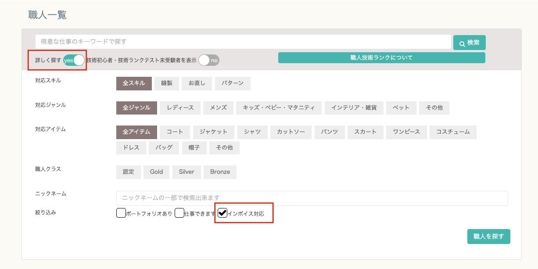Image resolution: width=538 pixels, height=269 pixels.
Task: Select Silver craftsman class
Action: tap(187, 172)
